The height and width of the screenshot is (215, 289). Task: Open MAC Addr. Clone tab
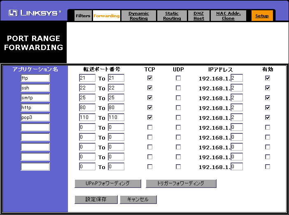(228, 16)
